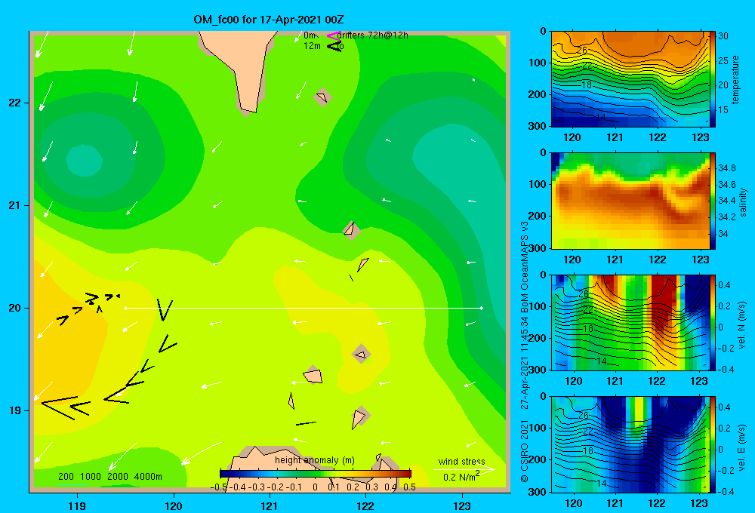This screenshot has width=755, height=513.
Task: Click the '4000m' bathymetry depth label
Action: [148, 477]
